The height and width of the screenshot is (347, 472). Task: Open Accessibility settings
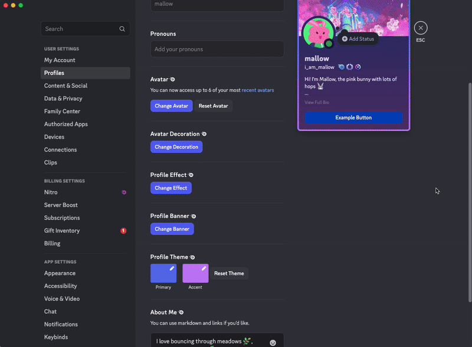pos(86,286)
